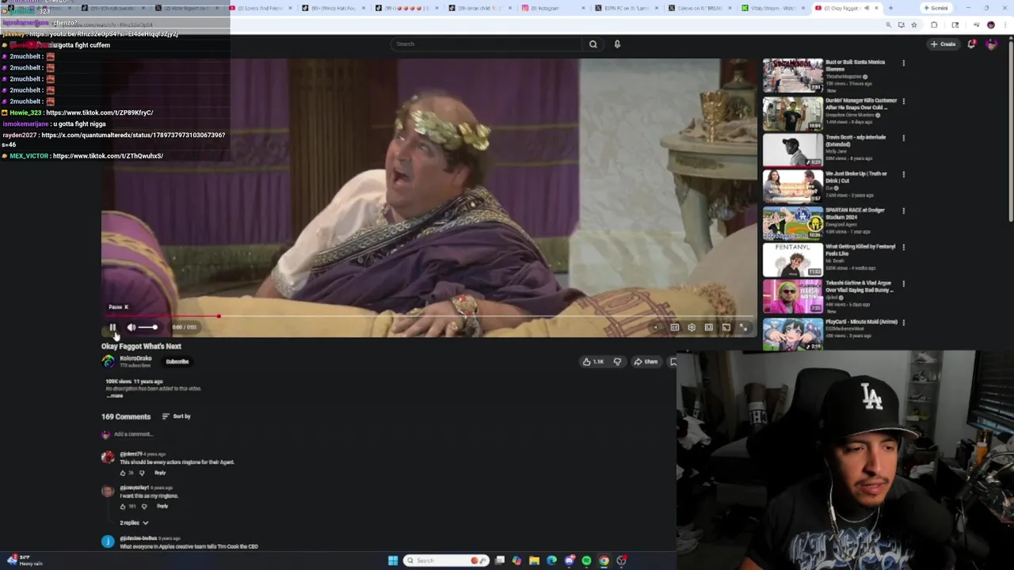Switch to the 'Complex on X' tab
This screenshot has height=570, width=1014.
click(700, 8)
